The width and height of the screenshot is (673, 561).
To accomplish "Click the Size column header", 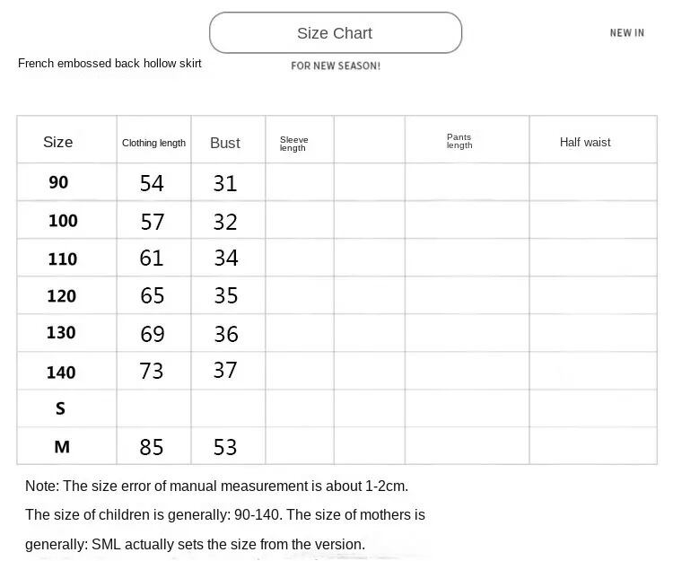I will (x=58, y=142).
